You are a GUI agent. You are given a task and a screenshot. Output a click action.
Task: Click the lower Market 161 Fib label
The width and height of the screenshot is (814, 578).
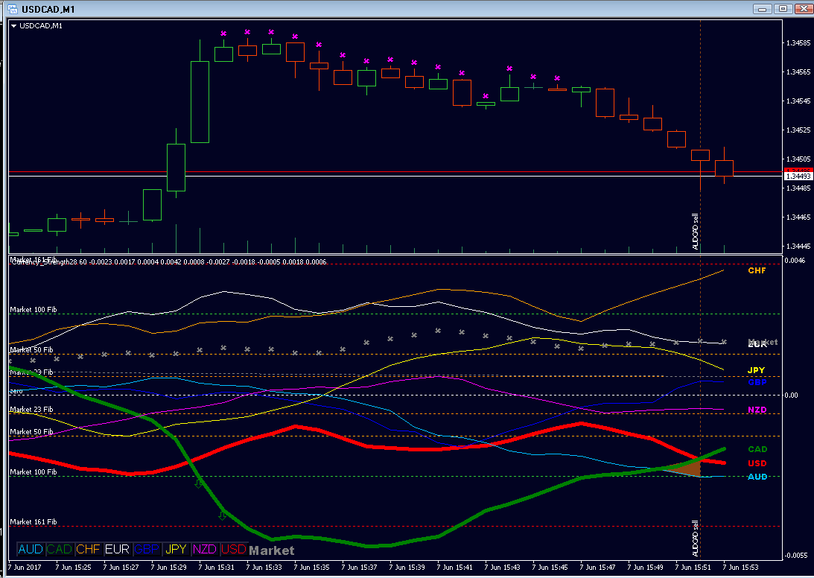pyautogui.click(x=34, y=522)
